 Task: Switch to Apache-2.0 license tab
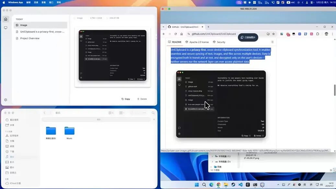pos(197,42)
